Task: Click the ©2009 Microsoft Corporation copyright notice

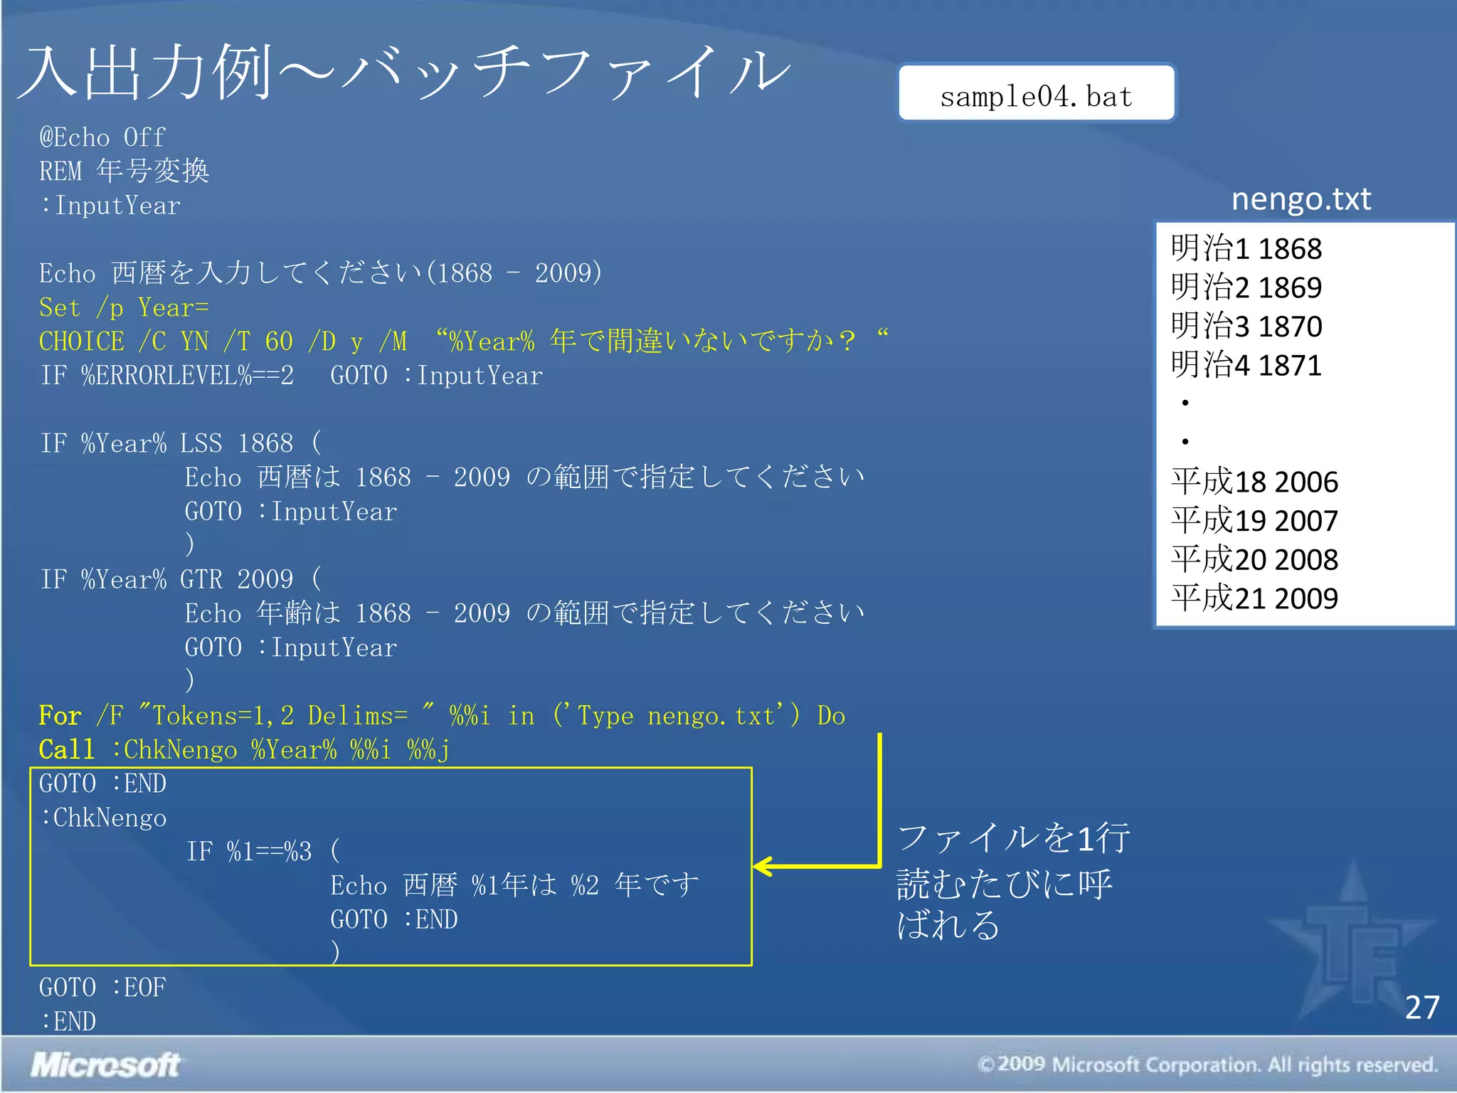Action: [1208, 1065]
